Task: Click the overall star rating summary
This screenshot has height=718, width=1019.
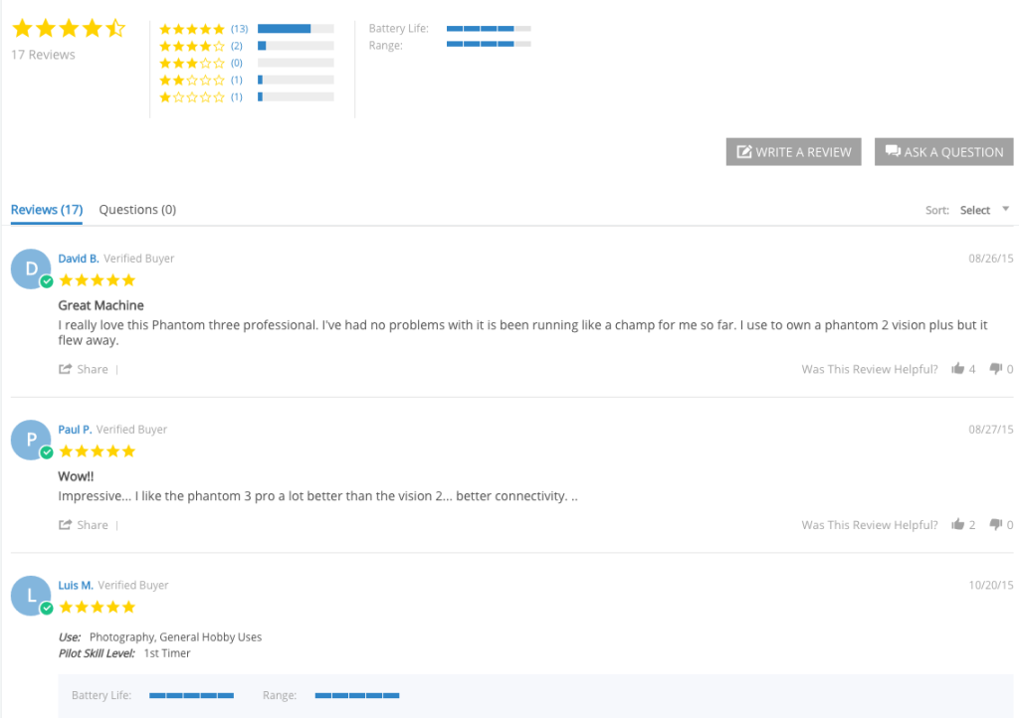Action: pyautogui.click(x=68, y=28)
